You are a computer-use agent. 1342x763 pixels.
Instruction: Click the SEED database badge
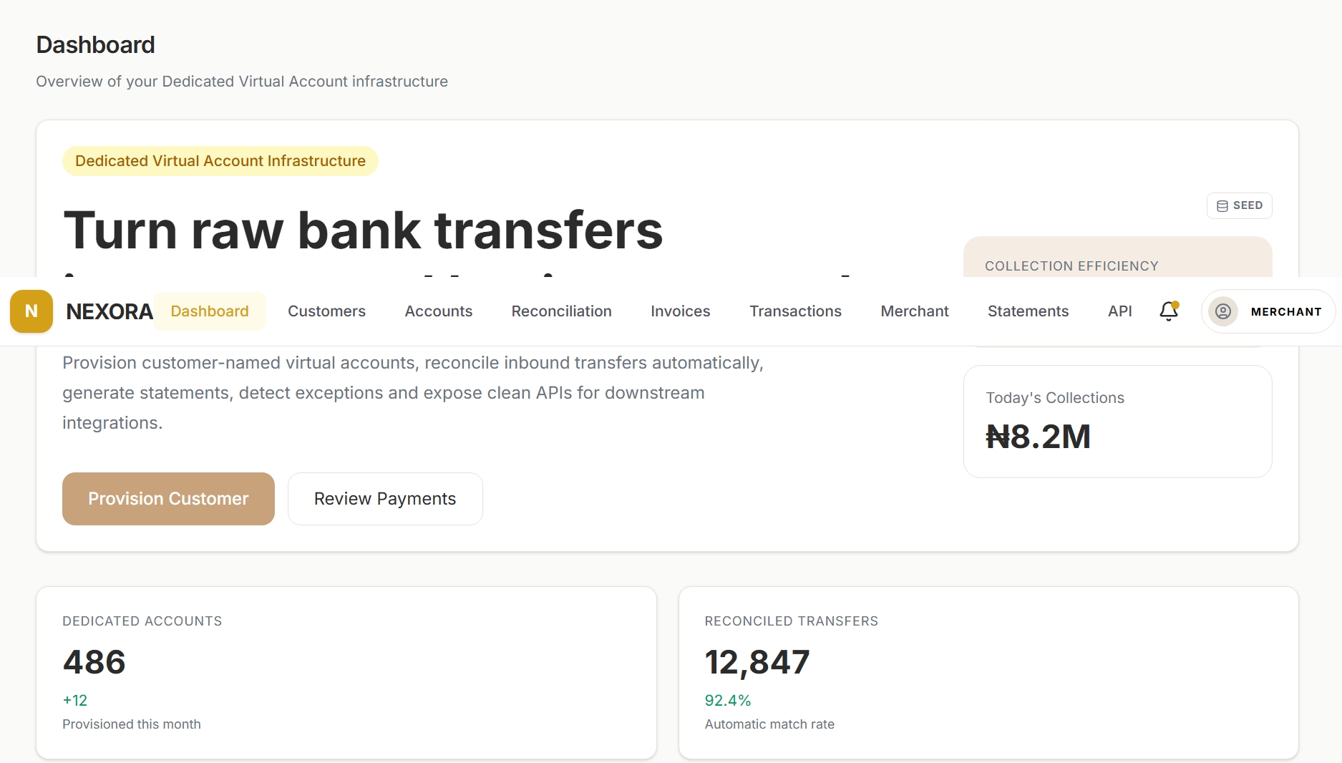1240,205
